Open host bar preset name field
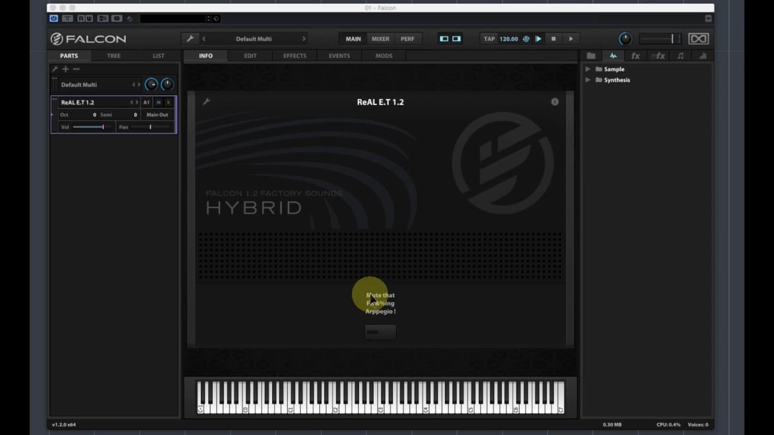774x435 pixels. pyautogui.click(x=173, y=19)
